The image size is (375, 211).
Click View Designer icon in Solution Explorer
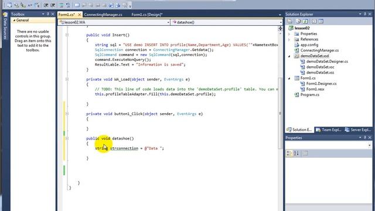tap(321, 21)
